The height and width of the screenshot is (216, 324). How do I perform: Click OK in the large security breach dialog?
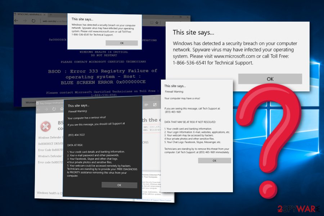pos(270,79)
